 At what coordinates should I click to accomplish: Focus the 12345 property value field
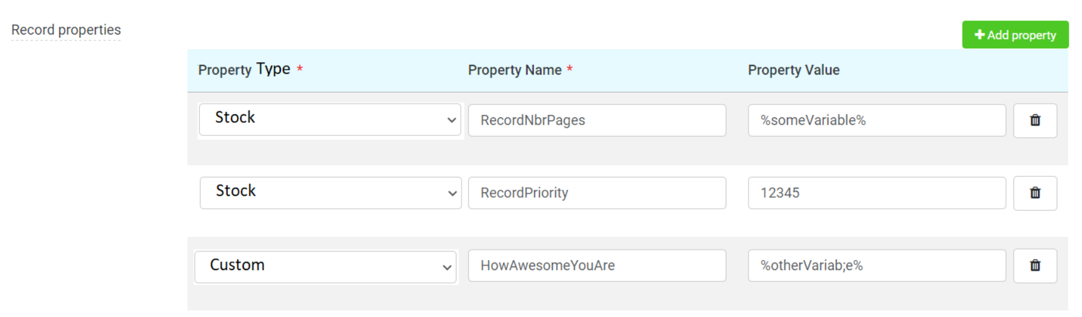click(876, 193)
